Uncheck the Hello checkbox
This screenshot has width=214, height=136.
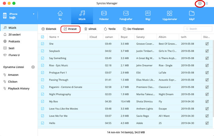click(42, 123)
